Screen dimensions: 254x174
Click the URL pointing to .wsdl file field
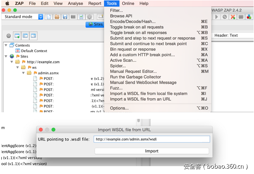point(152,139)
